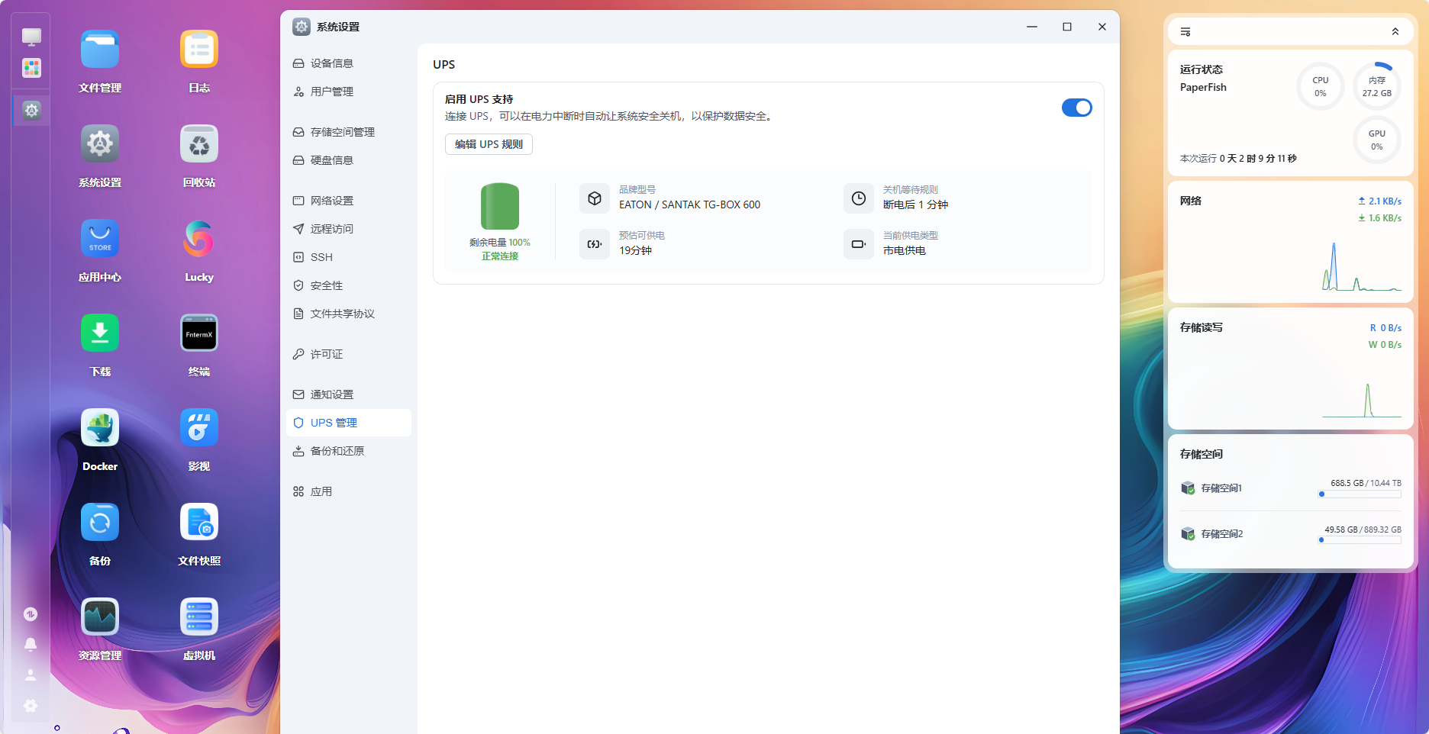1429x734 pixels.
Task: Select 网络设置 in settings sidebar
Action: 331,201
